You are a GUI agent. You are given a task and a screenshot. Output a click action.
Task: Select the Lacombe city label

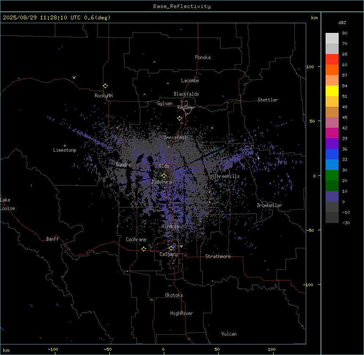190,81
